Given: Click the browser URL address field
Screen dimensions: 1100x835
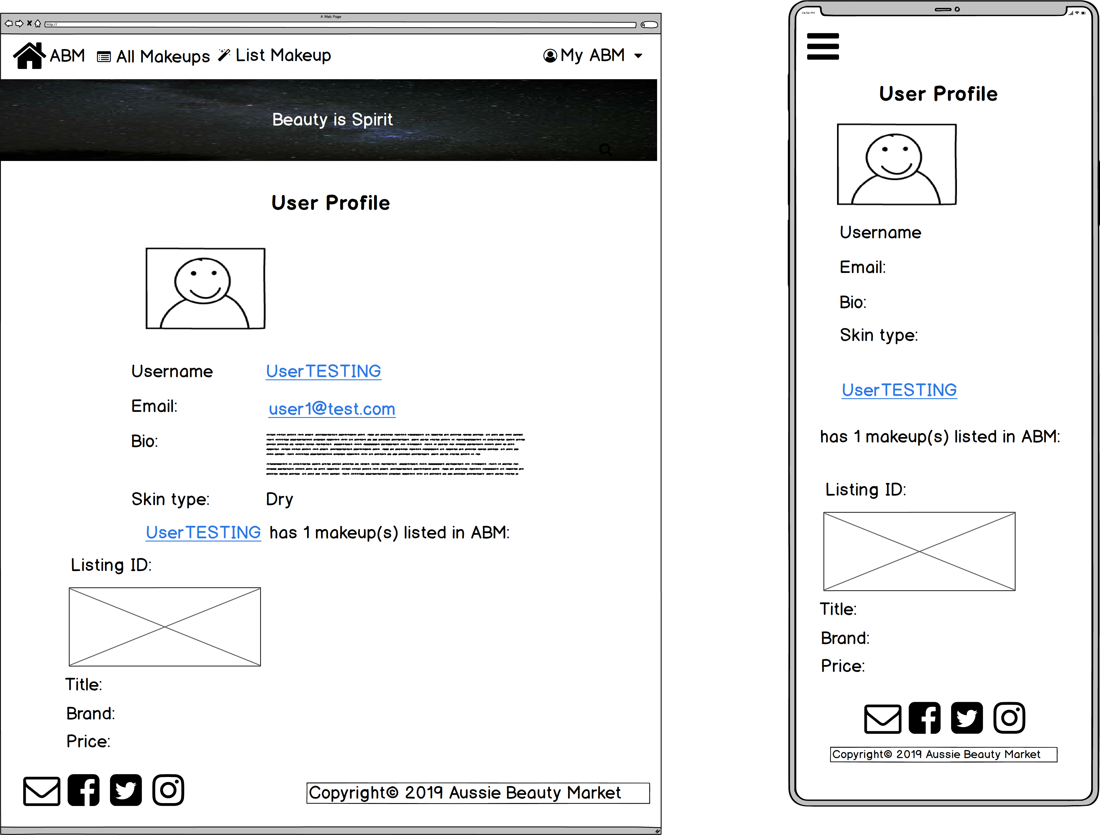Looking at the screenshot, I should click(x=340, y=24).
